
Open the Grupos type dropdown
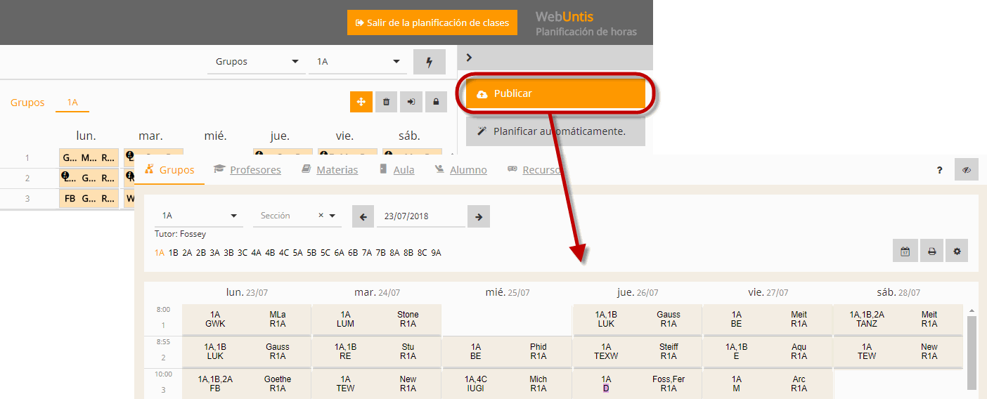256,62
